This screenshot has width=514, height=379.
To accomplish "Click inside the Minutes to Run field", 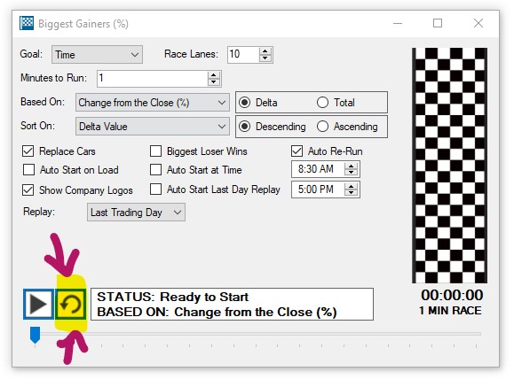I will [153, 79].
